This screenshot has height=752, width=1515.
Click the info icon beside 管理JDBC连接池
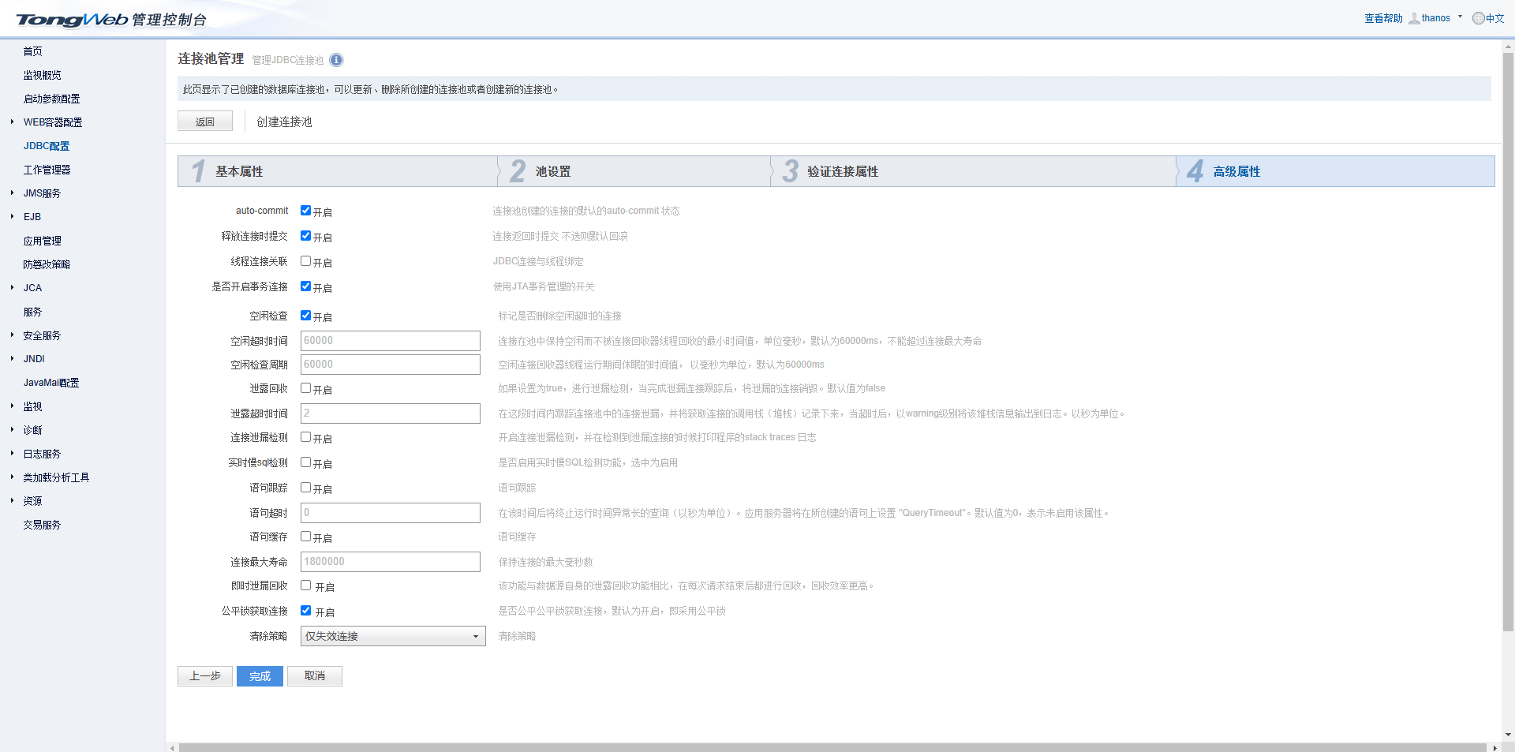336,60
